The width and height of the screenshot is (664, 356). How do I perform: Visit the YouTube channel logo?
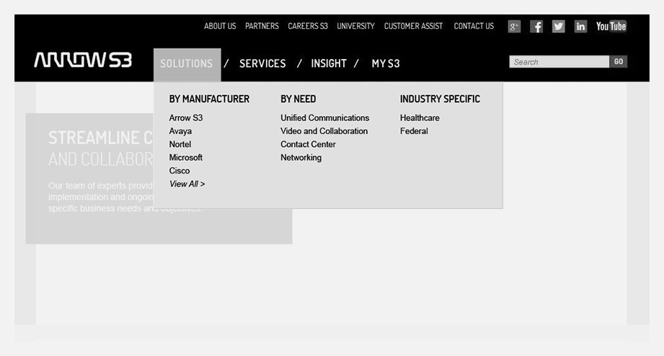pyautogui.click(x=611, y=27)
